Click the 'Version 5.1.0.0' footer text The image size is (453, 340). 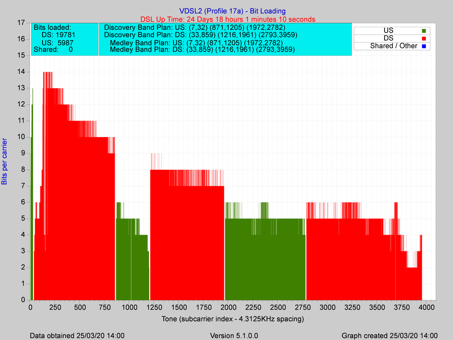coord(234,335)
